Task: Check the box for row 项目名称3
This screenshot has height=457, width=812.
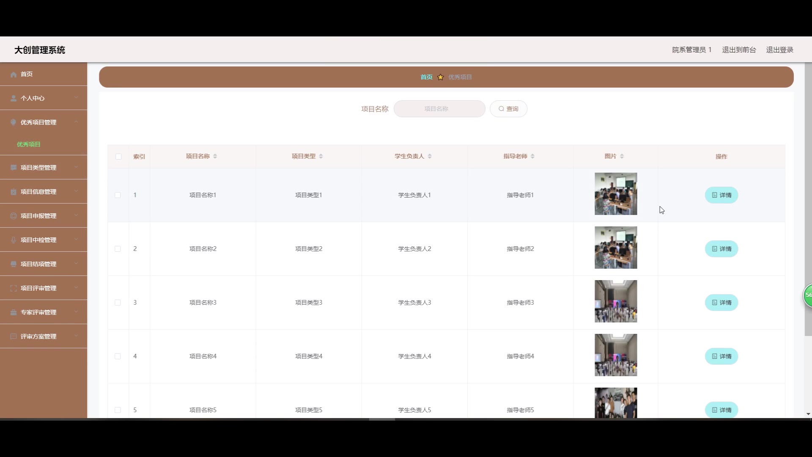Action: (118, 303)
